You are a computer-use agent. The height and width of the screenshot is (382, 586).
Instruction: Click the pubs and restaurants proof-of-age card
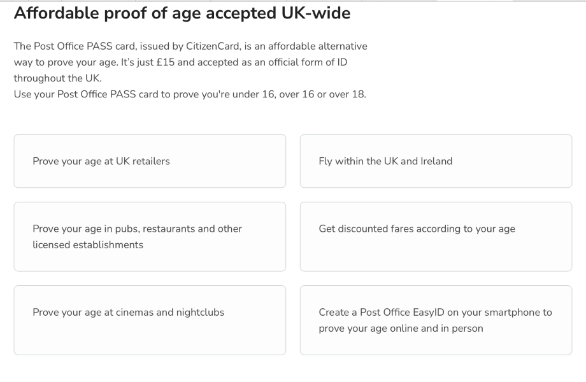point(149,236)
